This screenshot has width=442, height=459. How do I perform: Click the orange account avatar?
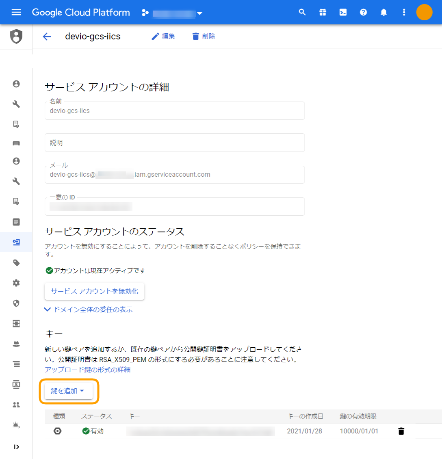[x=424, y=12]
